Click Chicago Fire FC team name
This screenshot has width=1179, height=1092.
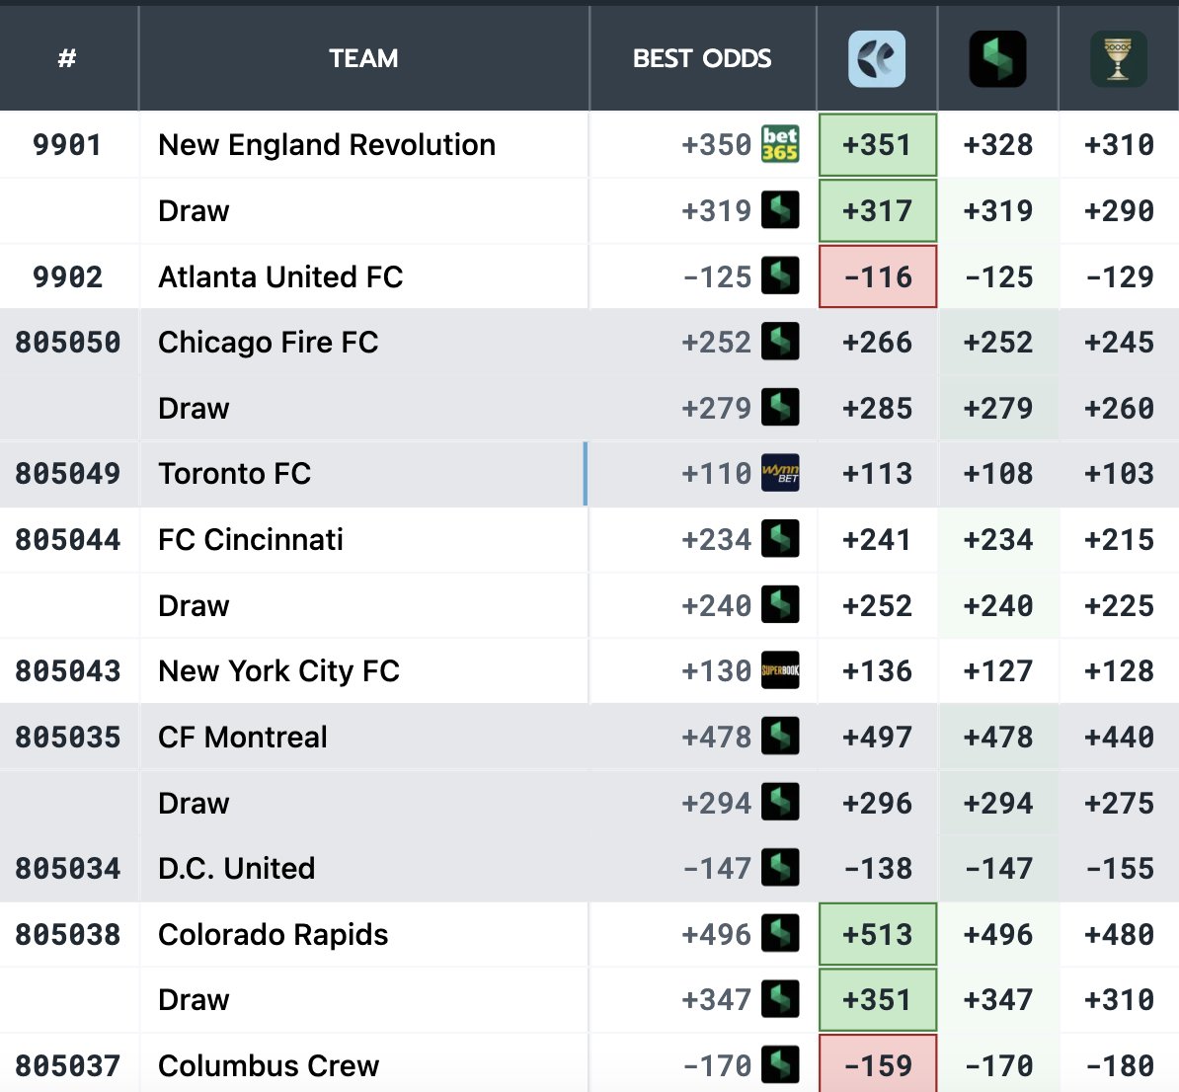[269, 343]
